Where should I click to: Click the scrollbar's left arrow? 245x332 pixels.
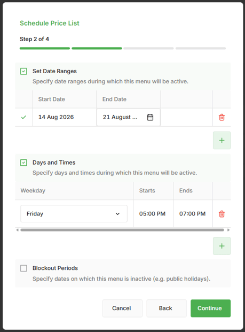click(x=17, y=230)
